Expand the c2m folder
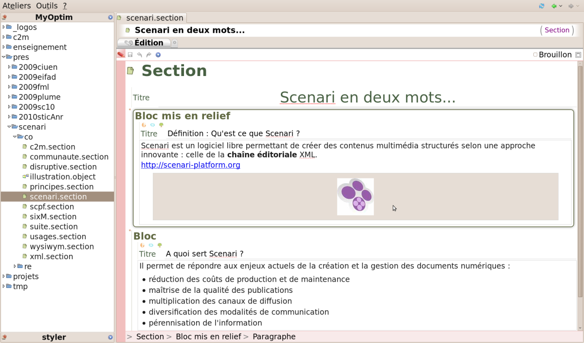Viewport: 584px width, 343px height. (3, 37)
